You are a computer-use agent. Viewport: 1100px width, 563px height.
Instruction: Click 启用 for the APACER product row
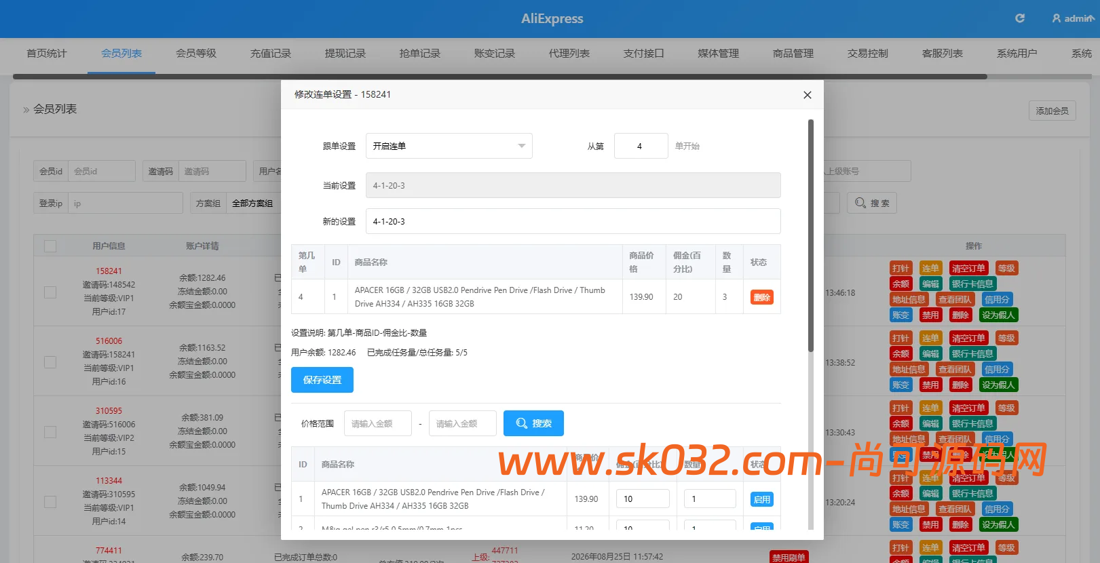(761, 499)
